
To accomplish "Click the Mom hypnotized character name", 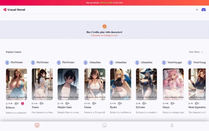I will (197, 107).
